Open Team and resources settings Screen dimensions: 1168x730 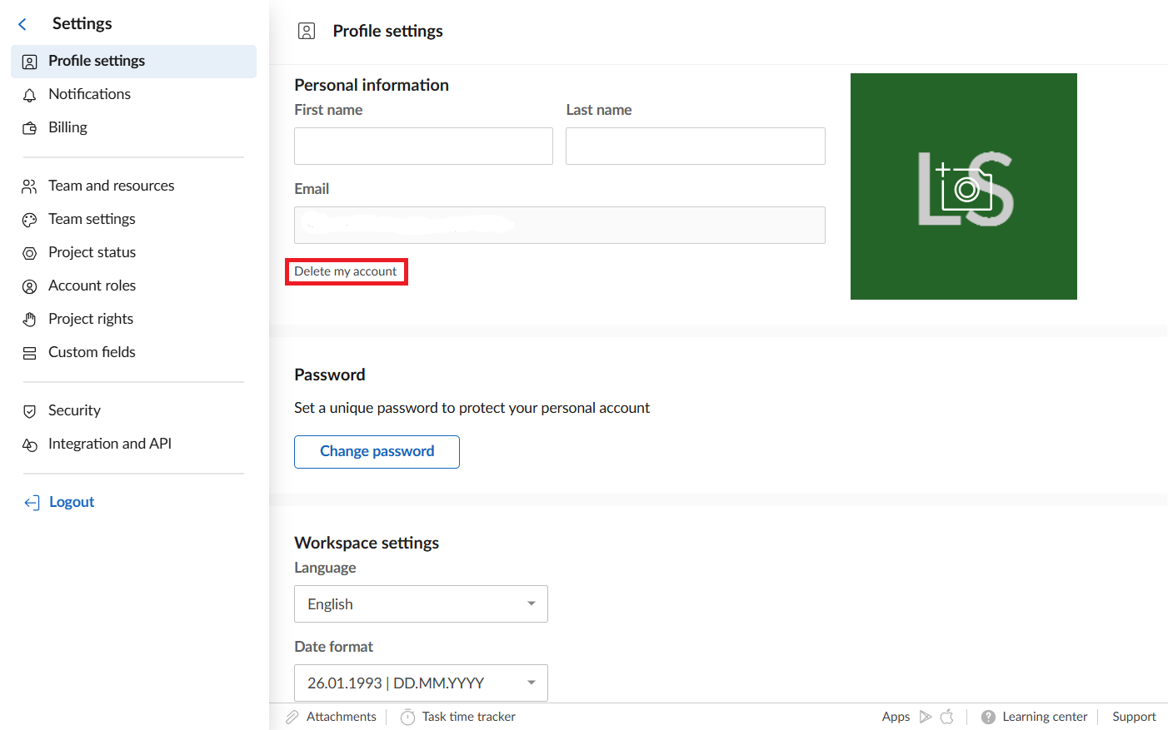(x=111, y=186)
